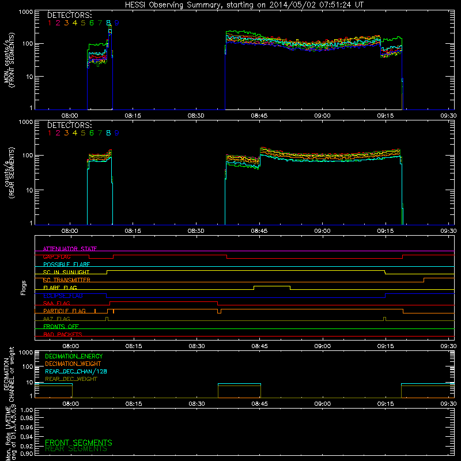The height and width of the screenshot is (461, 461).
Task: Select detector 7 label in rear segments legend
Action: 100,133
